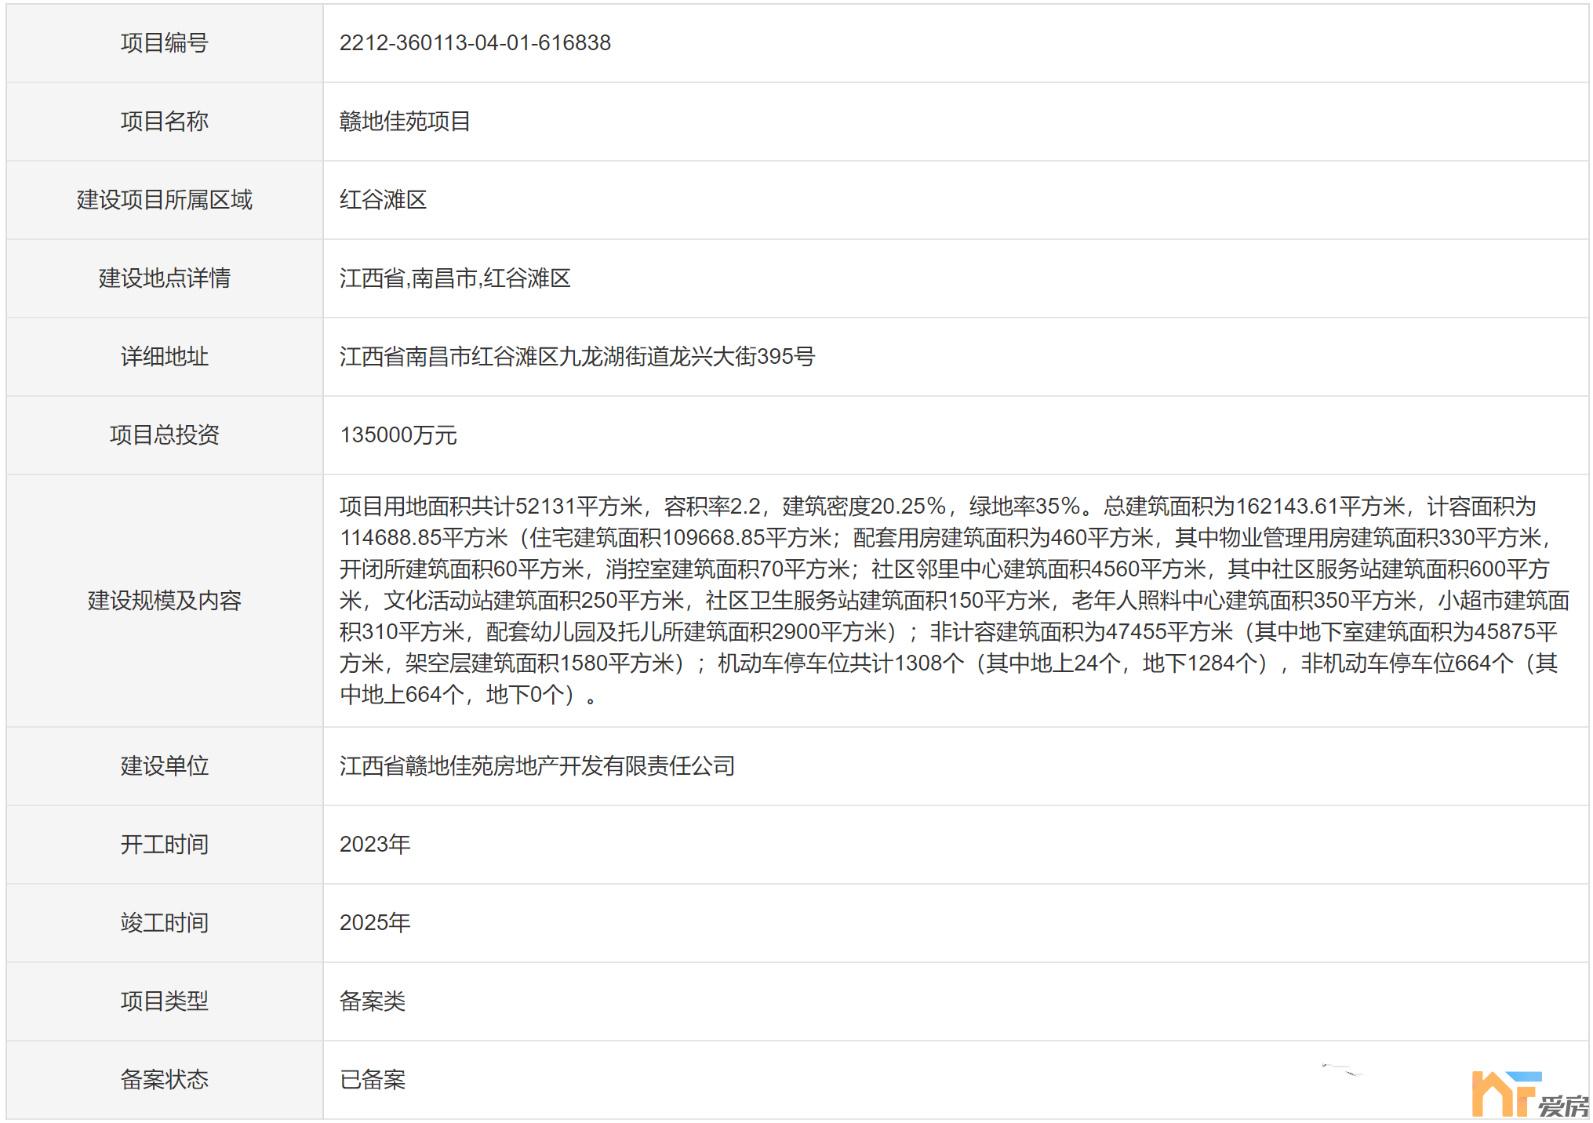Click the 建设项目所属区域 label
The image size is (1593, 1123).
click(165, 200)
